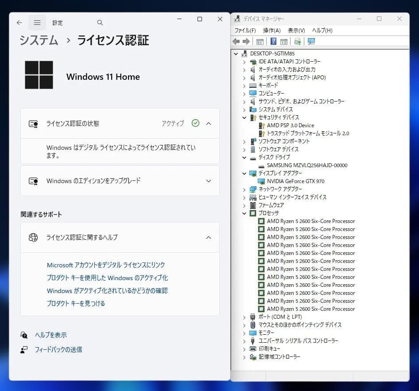
Task: Open the ファイル(F) menu
Action: pos(245,31)
